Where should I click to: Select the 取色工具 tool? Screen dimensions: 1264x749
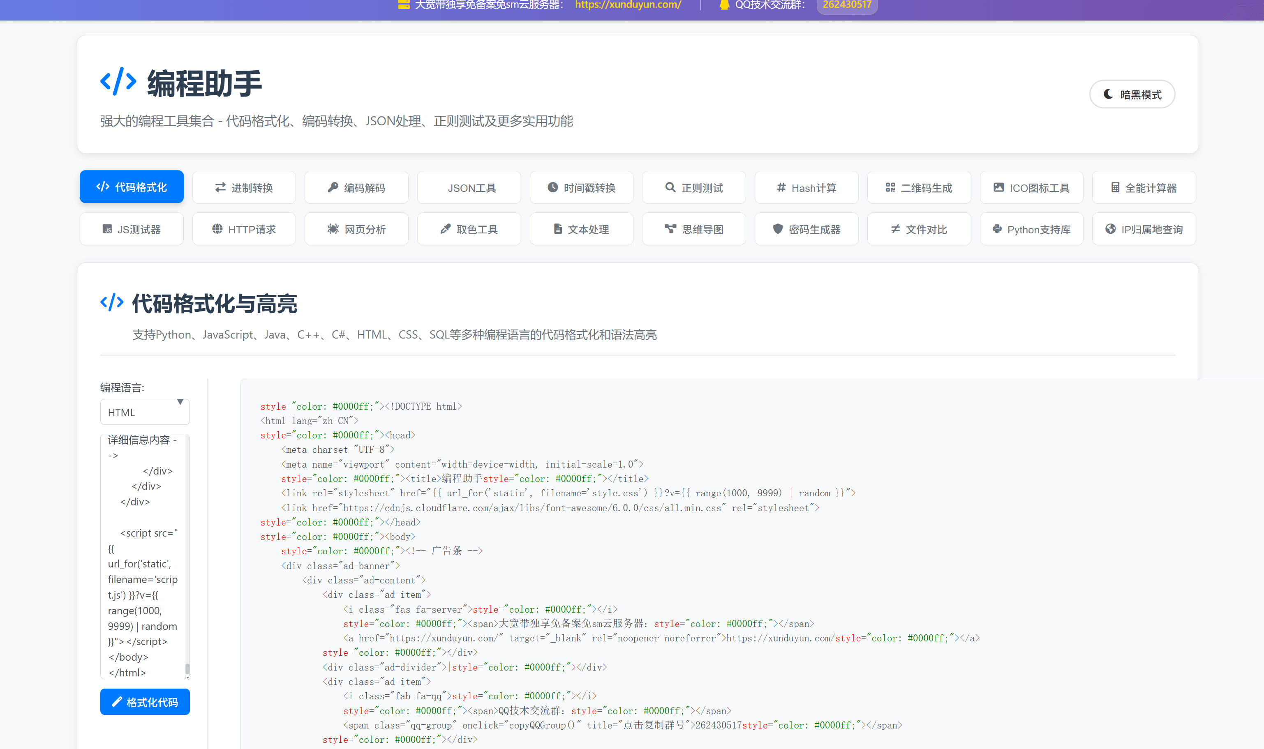pyautogui.click(x=469, y=228)
